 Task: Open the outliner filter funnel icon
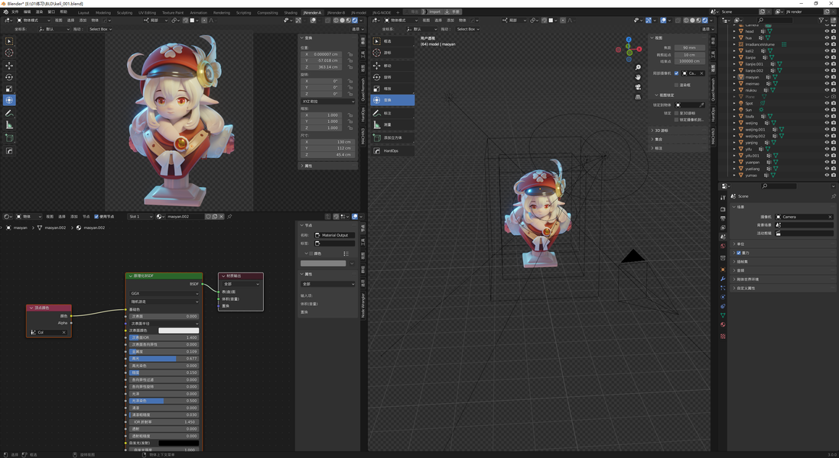821,21
